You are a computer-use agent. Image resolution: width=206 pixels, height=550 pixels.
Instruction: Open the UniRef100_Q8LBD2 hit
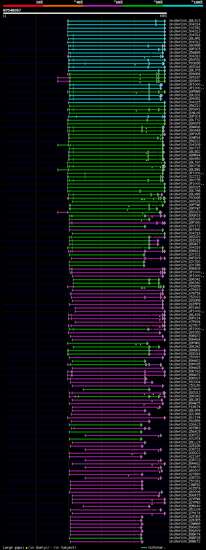coord(185,152)
